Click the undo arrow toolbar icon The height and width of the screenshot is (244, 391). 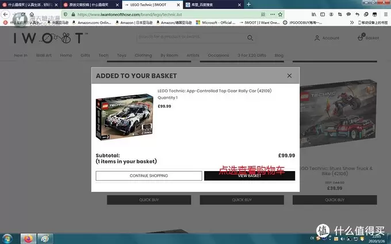(357, 14)
